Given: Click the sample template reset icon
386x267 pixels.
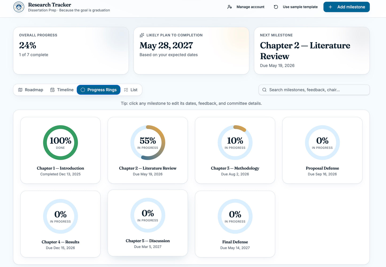Looking at the screenshot, I should pyautogui.click(x=276, y=7).
